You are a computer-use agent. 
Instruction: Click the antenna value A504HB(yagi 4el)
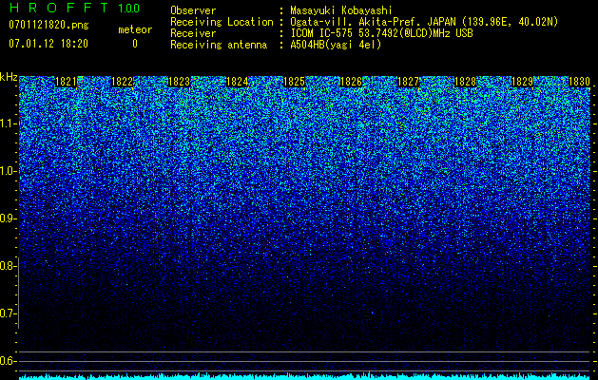[336, 45]
